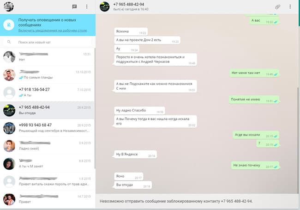Enable desktop notifications link

tap(53, 31)
